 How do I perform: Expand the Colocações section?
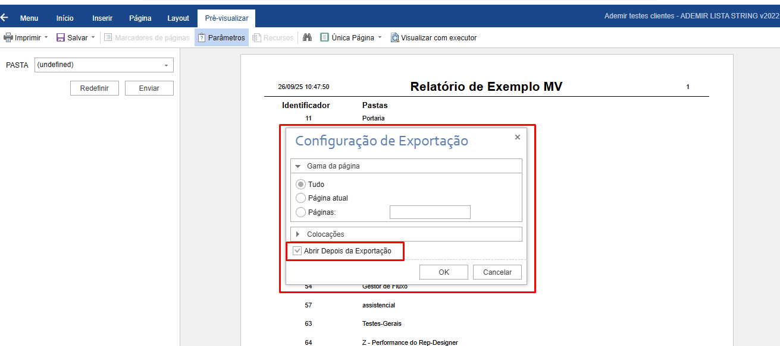tap(298, 234)
